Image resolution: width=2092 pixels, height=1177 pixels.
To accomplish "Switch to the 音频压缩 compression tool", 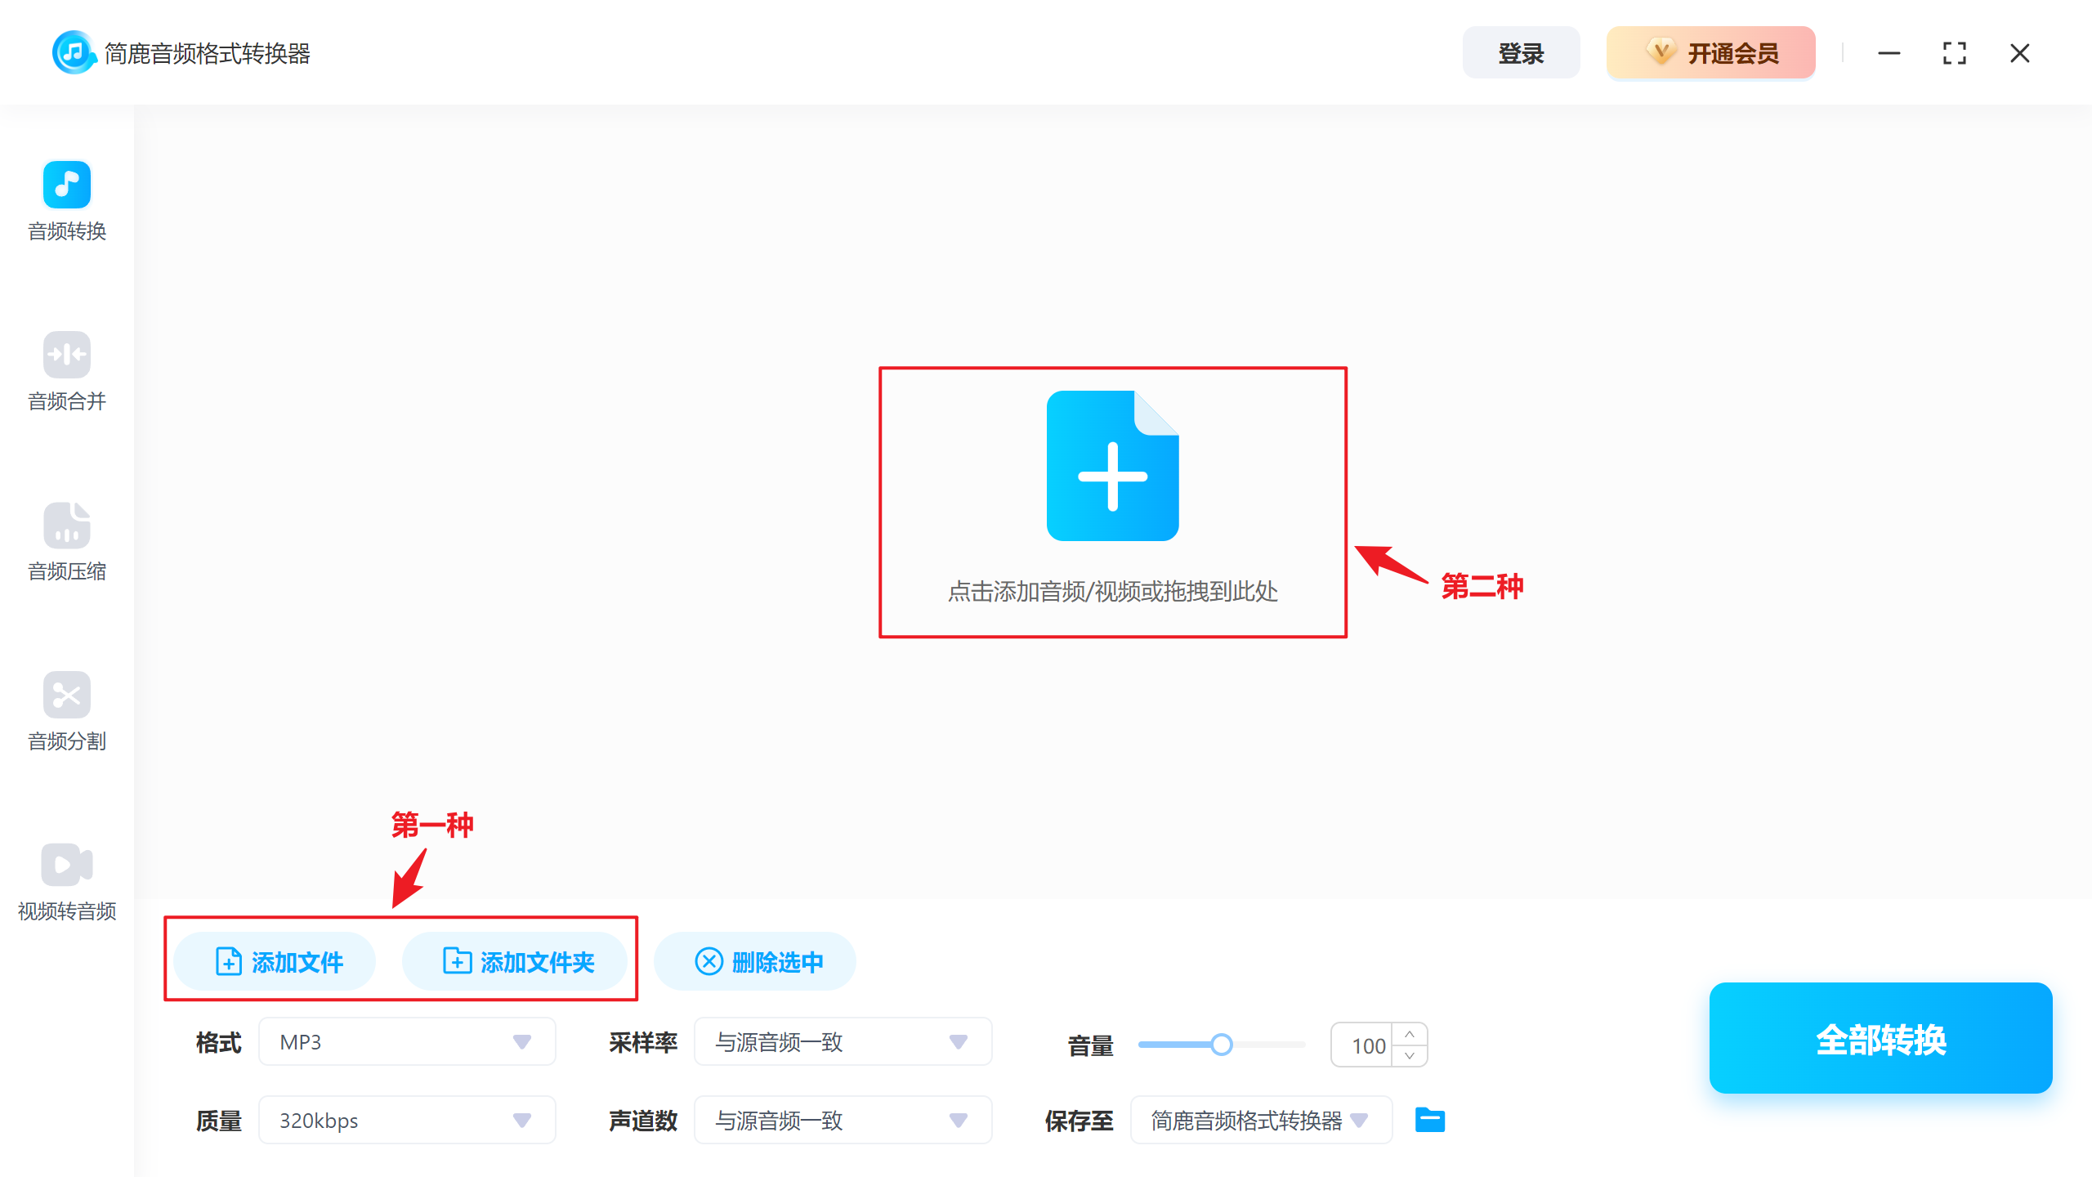I will (66, 539).
